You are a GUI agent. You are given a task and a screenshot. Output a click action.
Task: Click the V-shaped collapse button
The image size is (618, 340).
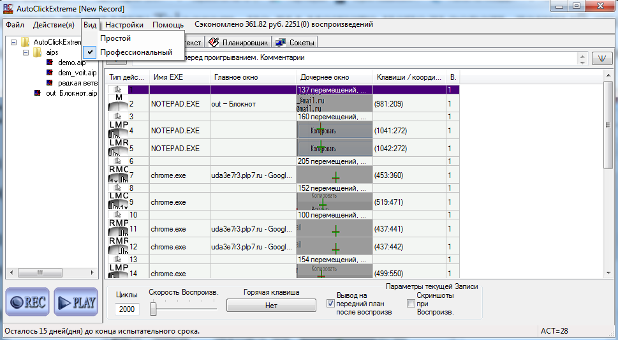pyautogui.click(x=601, y=58)
